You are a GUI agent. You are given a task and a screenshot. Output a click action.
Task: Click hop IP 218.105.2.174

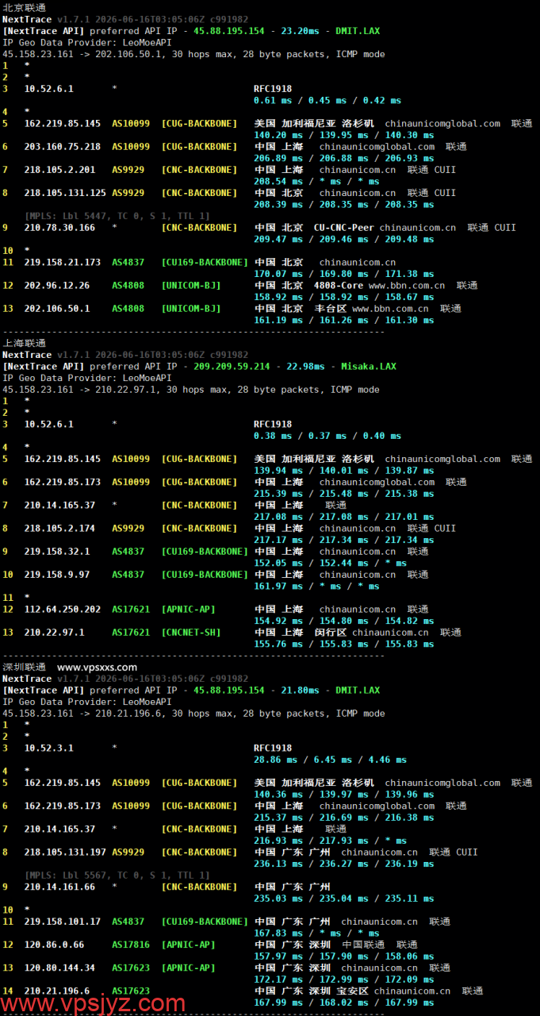pos(60,529)
